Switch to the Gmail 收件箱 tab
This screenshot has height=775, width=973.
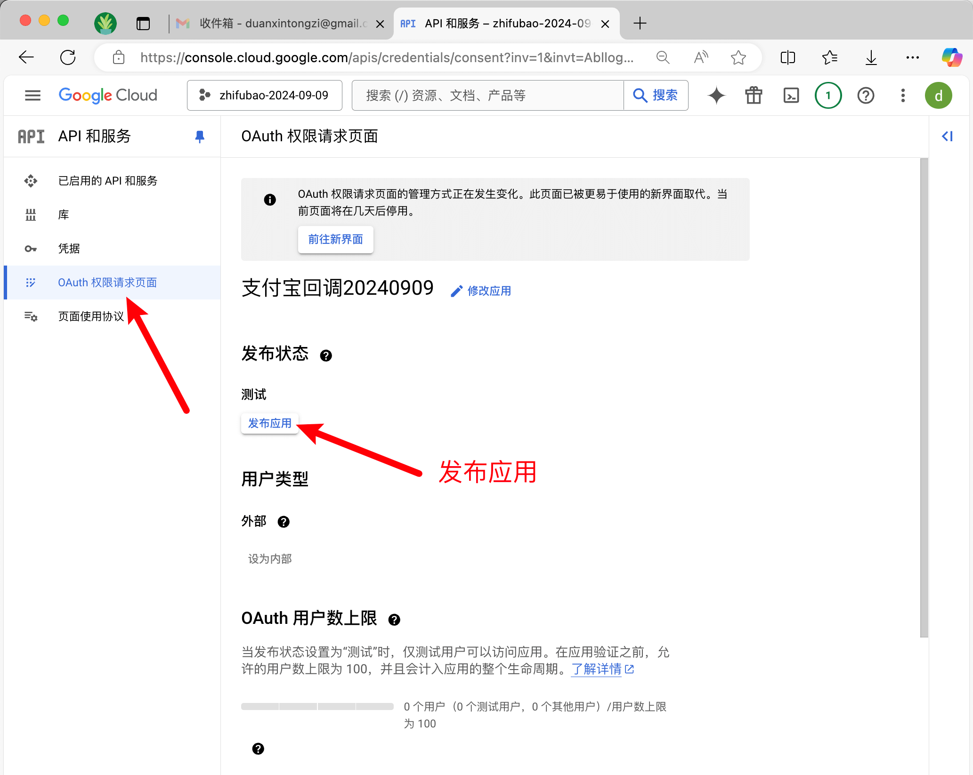click(x=278, y=24)
